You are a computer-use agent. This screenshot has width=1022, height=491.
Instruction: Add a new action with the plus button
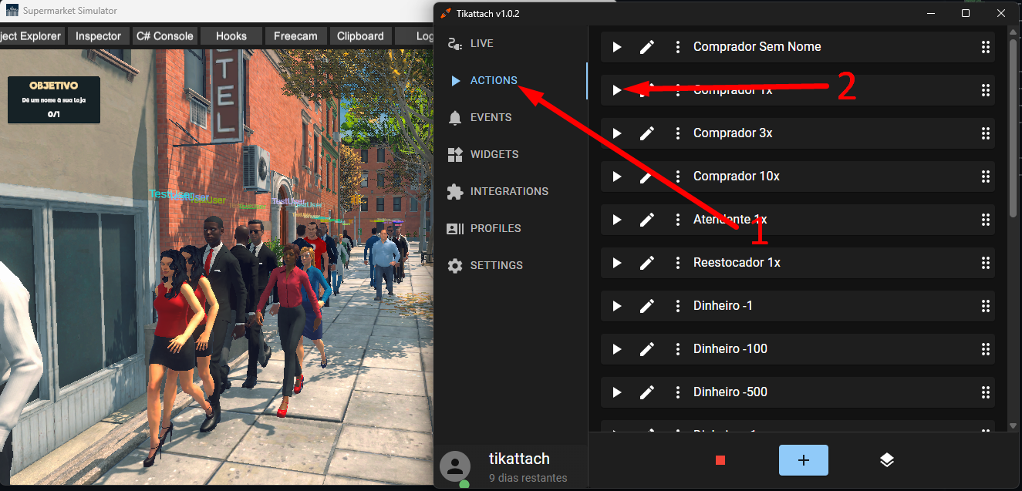point(804,460)
